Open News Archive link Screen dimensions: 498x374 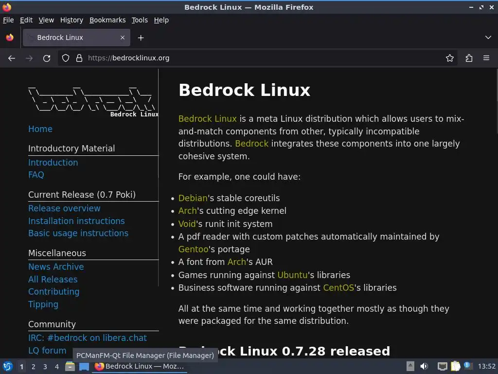click(56, 267)
